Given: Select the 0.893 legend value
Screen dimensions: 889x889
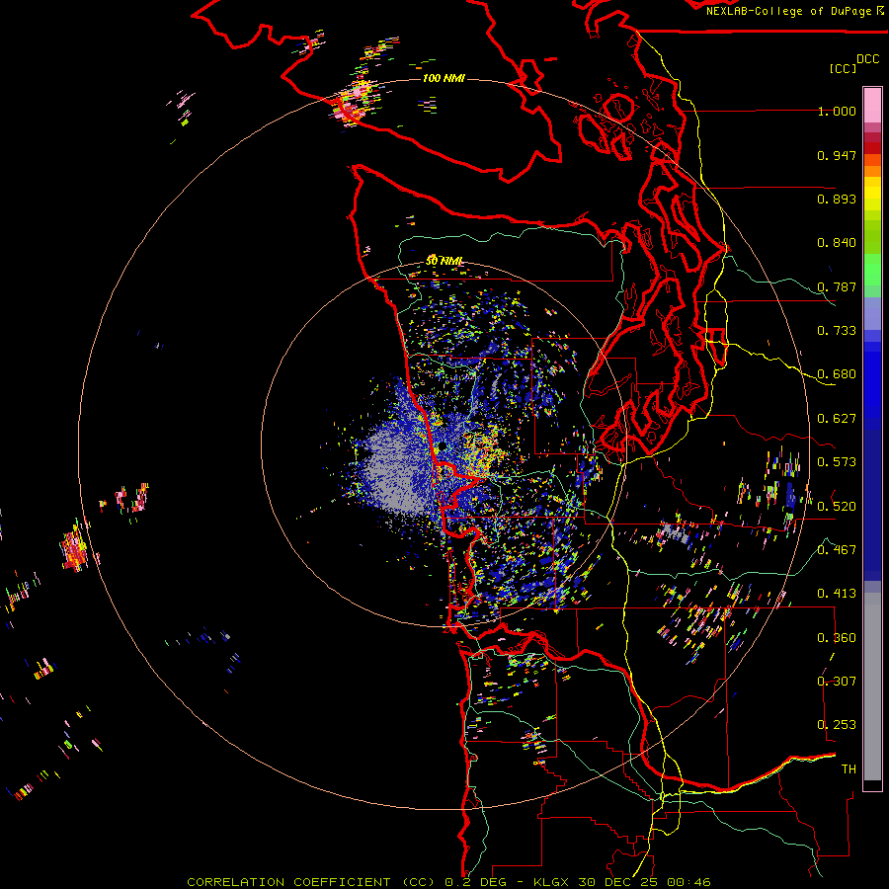Looking at the screenshot, I should (x=837, y=199).
